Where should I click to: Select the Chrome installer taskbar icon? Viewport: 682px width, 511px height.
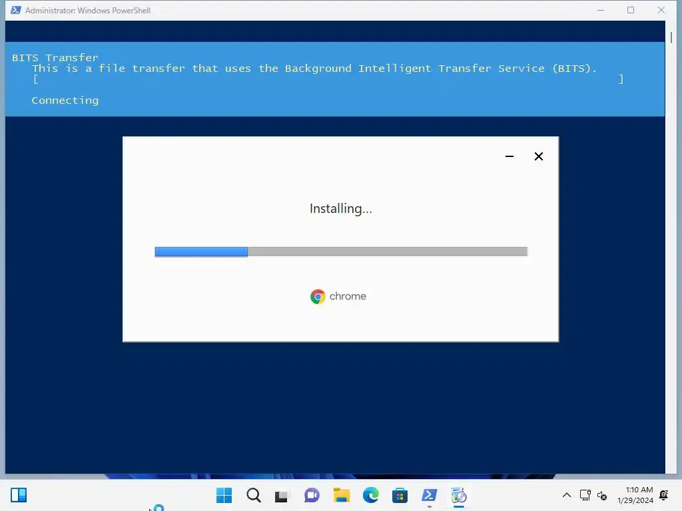458,495
